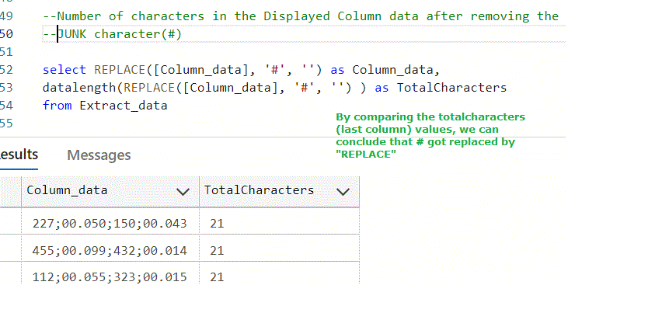Click the empty line 51 gutter number

7,52
